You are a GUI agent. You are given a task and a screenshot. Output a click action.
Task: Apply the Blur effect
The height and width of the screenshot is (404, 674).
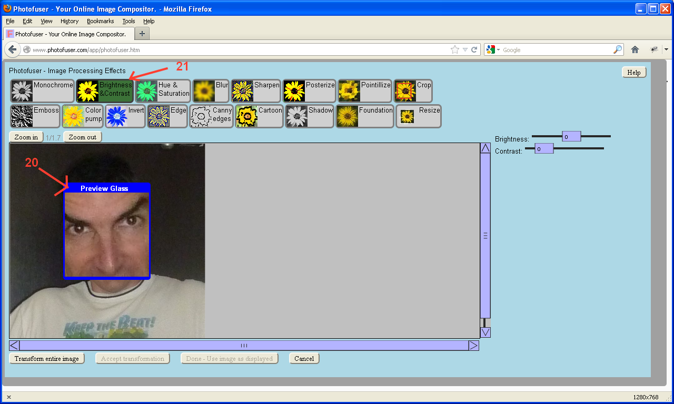pyautogui.click(x=211, y=91)
